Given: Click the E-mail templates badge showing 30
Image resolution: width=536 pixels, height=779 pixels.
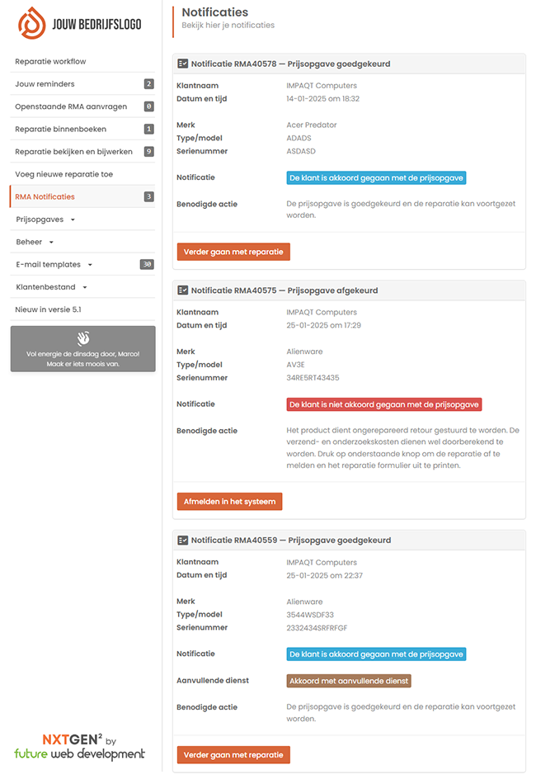Looking at the screenshot, I should tap(147, 265).
